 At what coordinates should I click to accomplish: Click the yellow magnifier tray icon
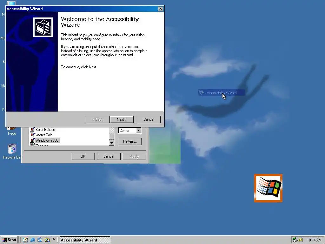301,240
